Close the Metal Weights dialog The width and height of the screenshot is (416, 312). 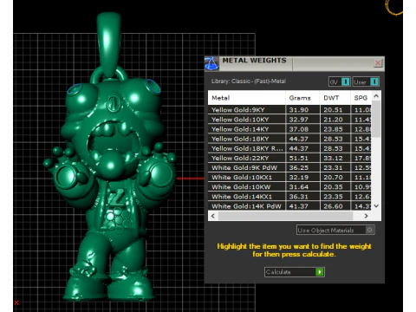378,63
